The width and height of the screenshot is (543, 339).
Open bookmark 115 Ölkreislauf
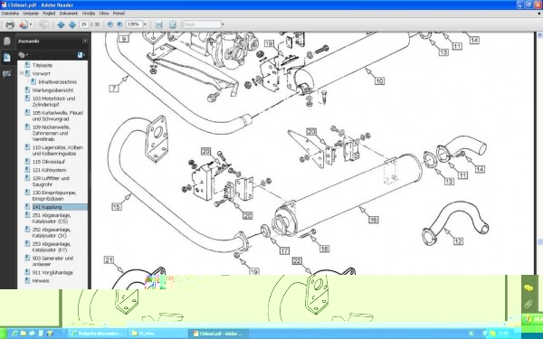point(49,162)
